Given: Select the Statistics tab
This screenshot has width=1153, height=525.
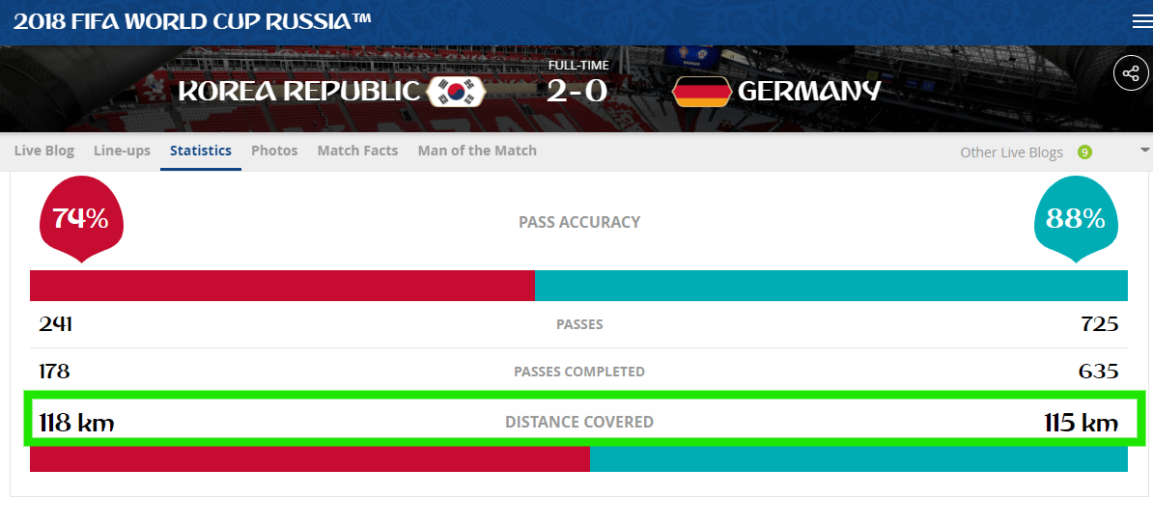Looking at the screenshot, I should tap(201, 151).
